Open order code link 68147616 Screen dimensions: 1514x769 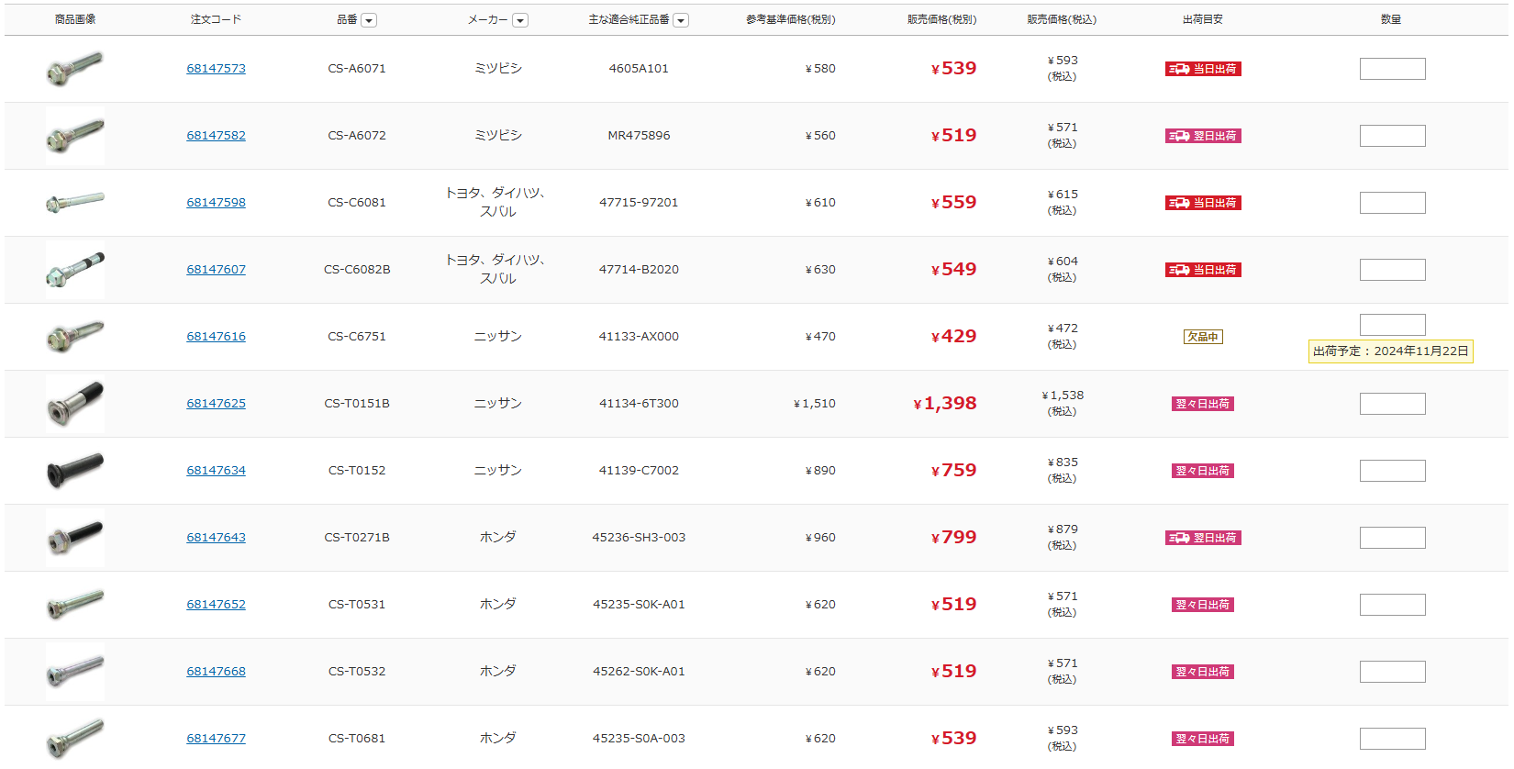(x=216, y=337)
